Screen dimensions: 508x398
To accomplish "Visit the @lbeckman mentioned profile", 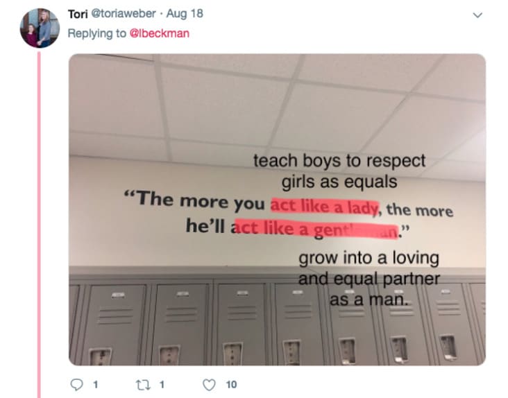I will 160,33.
